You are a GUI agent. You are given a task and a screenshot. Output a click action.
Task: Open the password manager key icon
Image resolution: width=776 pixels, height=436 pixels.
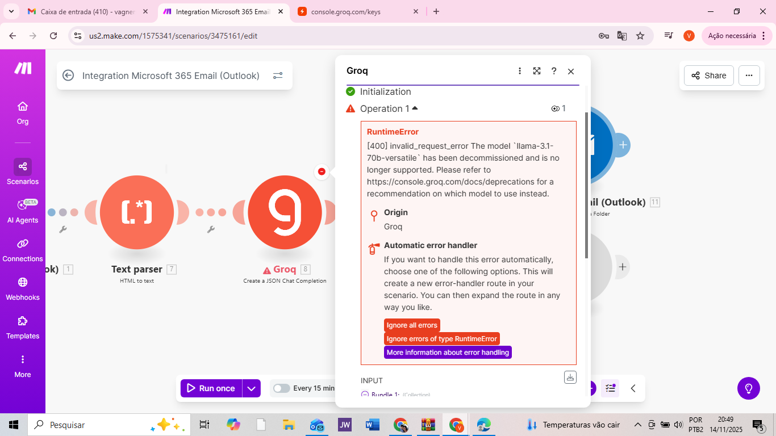tap(604, 36)
